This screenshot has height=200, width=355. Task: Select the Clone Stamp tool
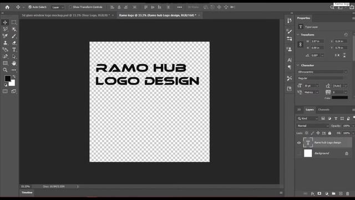pyautogui.click(x=5, y=43)
